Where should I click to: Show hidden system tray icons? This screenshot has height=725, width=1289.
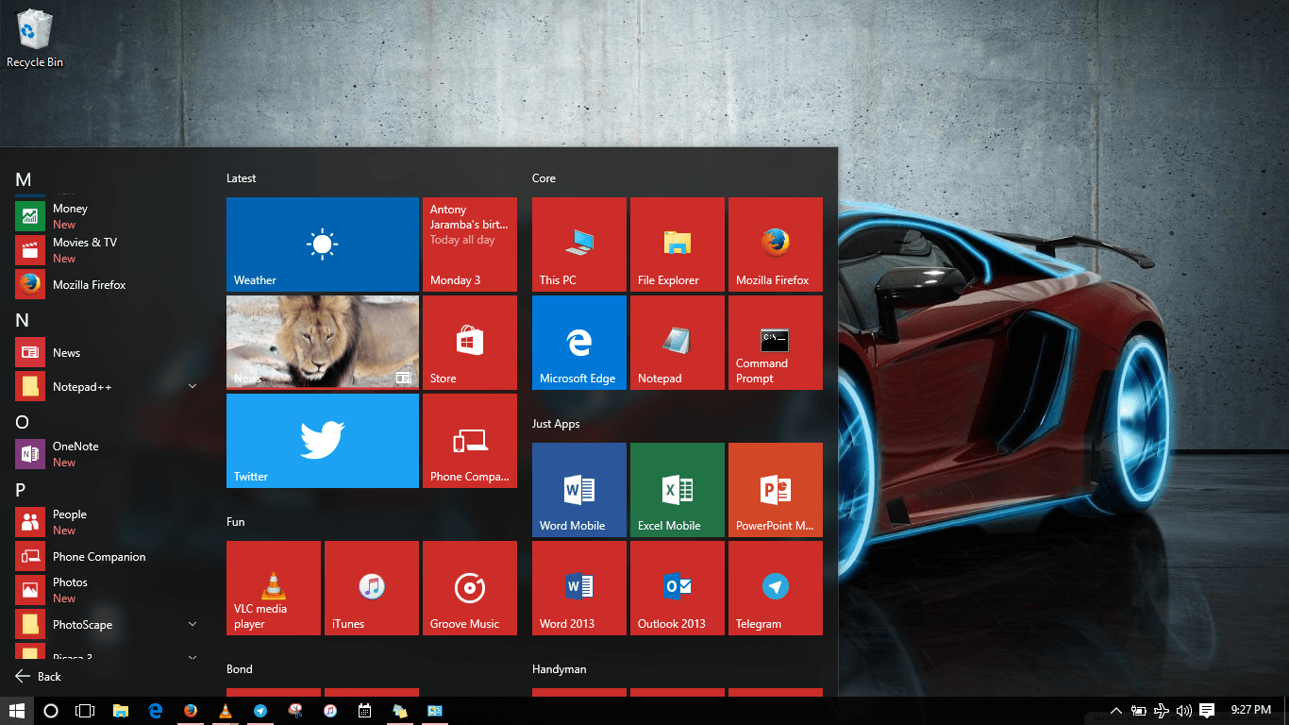tap(1116, 711)
